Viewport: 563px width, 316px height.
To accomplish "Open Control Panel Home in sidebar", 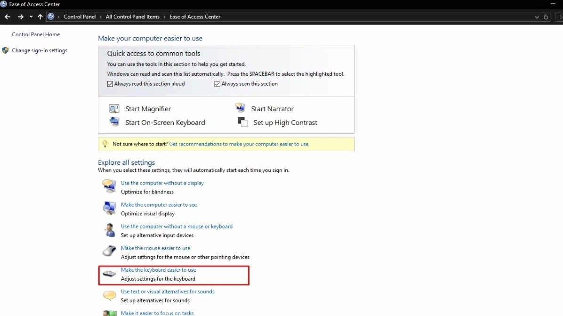I will click(36, 34).
